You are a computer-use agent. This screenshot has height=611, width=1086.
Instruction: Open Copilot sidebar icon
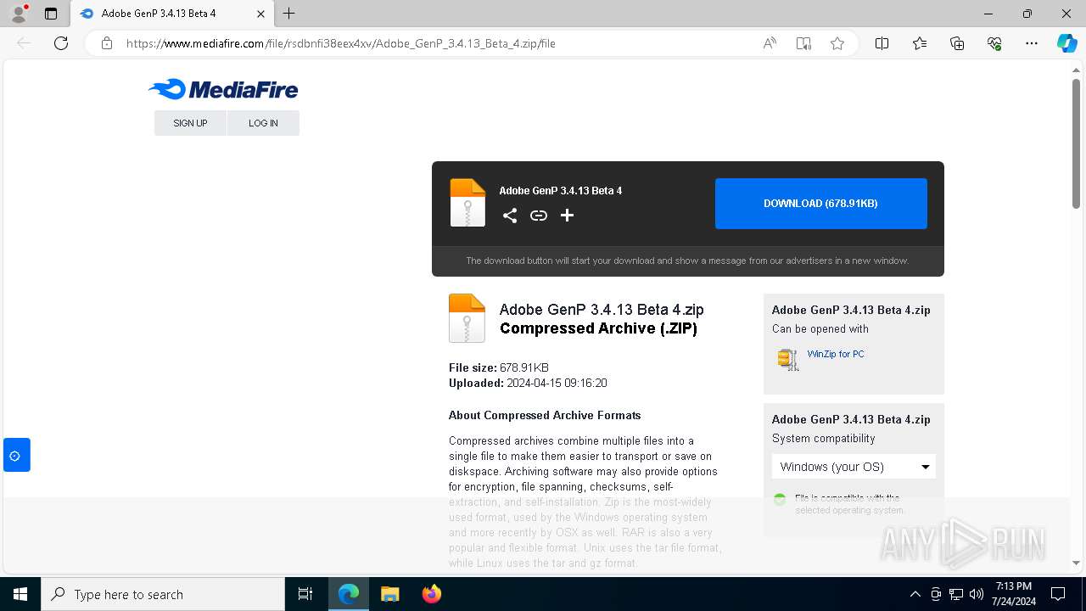(1066, 43)
